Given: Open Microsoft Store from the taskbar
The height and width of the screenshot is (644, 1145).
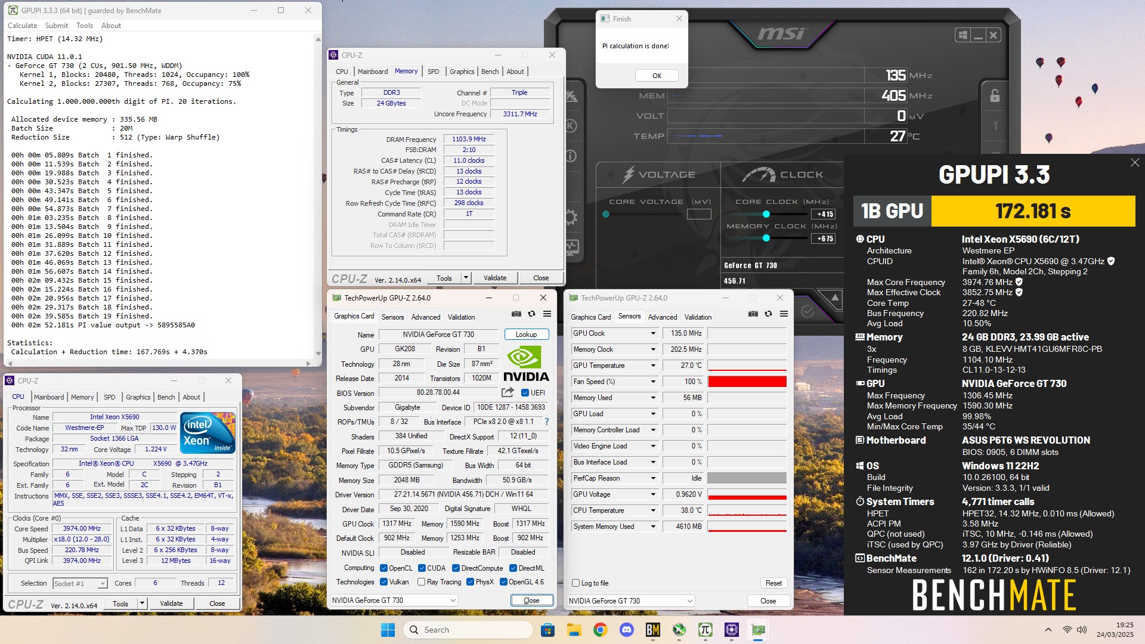Looking at the screenshot, I should (547, 630).
